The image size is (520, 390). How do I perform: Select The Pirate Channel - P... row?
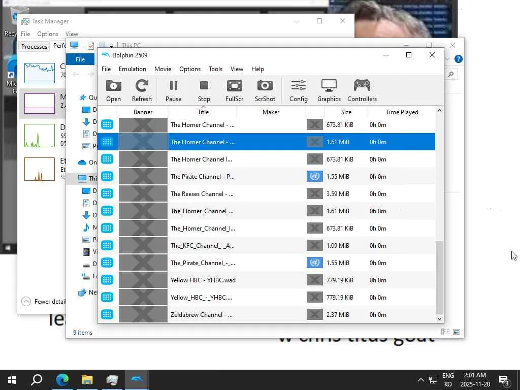(x=266, y=176)
